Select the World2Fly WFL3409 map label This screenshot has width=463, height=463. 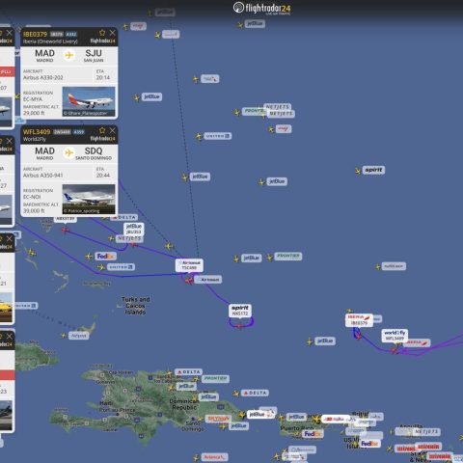point(395,336)
